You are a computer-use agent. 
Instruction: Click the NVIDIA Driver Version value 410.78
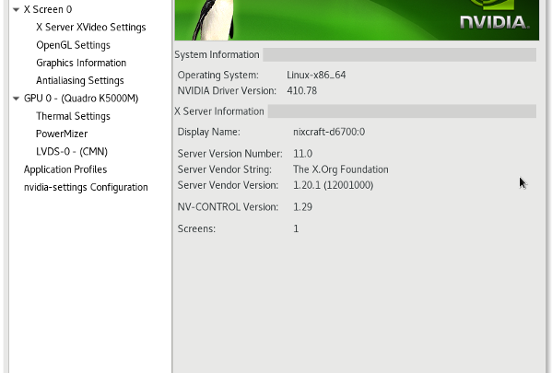click(301, 91)
